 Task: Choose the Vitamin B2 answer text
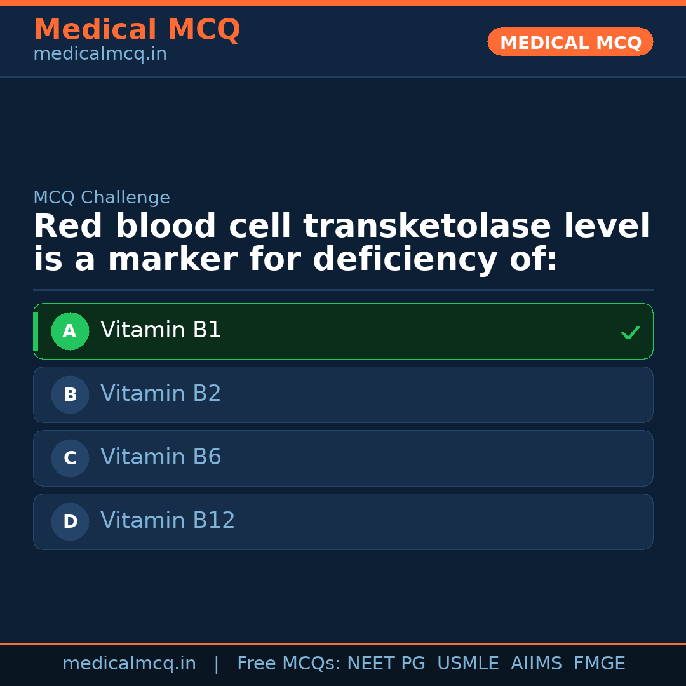pyautogui.click(x=161, y=394)
